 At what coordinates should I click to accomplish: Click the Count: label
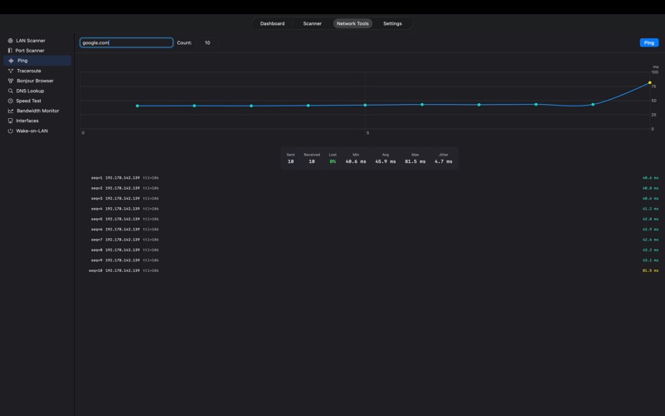click(x=185, y=43)
